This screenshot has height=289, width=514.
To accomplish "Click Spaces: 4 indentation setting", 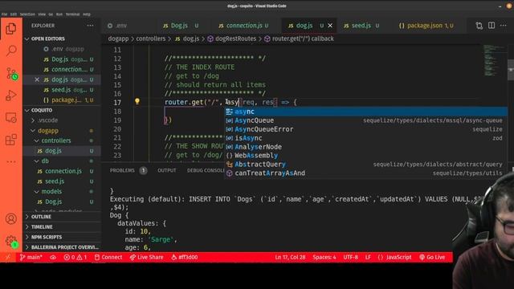I will [324, 258].
